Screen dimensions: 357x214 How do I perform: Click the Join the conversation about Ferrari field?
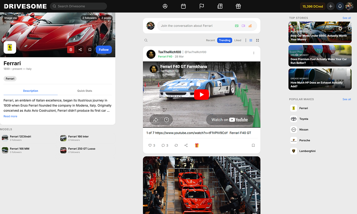pyautogui.click(x=207, y=26)
